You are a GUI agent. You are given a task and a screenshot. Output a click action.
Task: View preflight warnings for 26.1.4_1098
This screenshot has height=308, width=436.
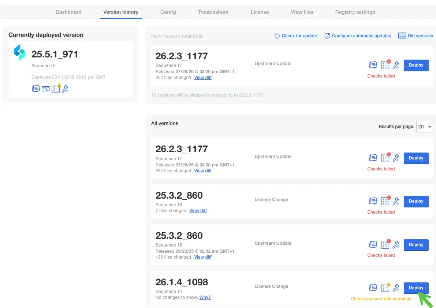tap(385, 288)
